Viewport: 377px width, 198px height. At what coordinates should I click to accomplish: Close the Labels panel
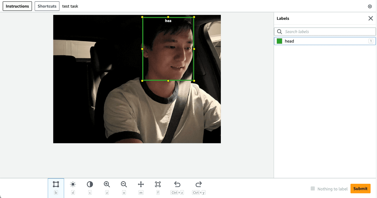(x=371, y=18)
